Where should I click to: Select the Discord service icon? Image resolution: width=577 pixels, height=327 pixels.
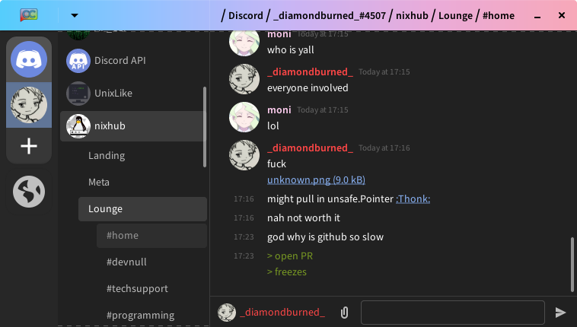point(29,59)
